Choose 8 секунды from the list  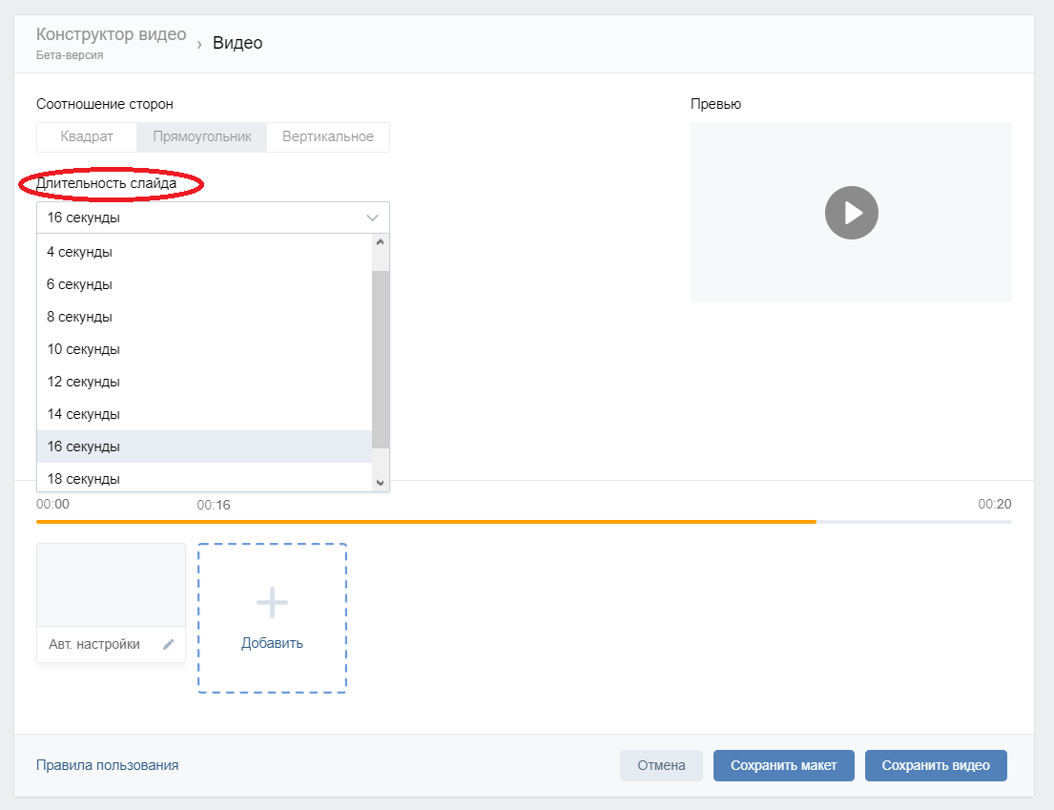click(204, 317)
